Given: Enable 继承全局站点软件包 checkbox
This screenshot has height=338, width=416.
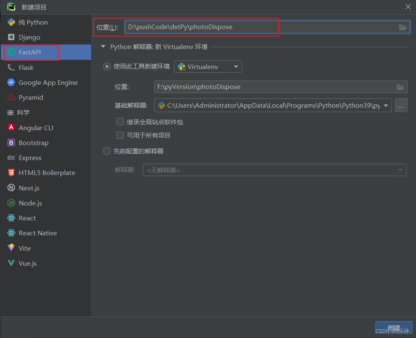Looking at the screenshot, I should coord(120,122).
